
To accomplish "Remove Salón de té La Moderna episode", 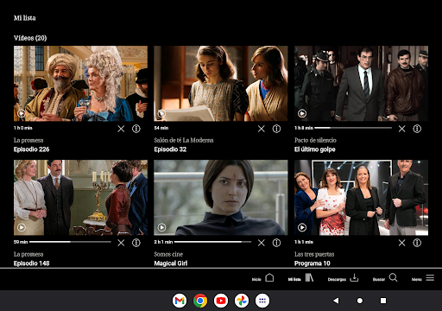I will coord(262,129).
